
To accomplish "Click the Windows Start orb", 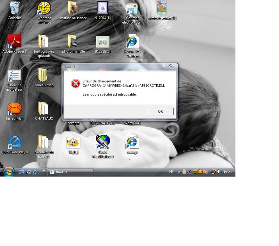I will coord(8,172).
